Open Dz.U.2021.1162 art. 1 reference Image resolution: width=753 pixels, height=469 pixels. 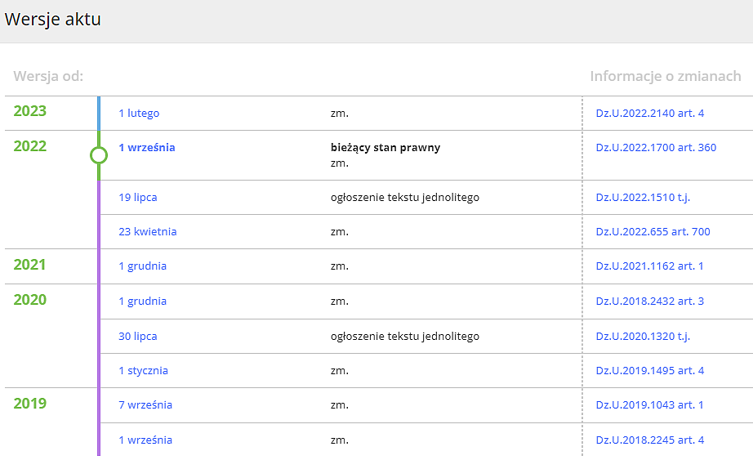click(650, 266)
